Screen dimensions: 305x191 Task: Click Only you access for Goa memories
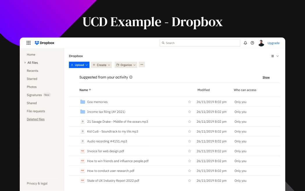241,102
